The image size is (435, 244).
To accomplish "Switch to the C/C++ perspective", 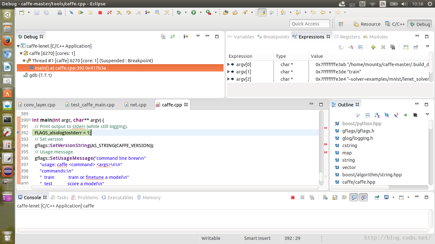I will [395, 24].
